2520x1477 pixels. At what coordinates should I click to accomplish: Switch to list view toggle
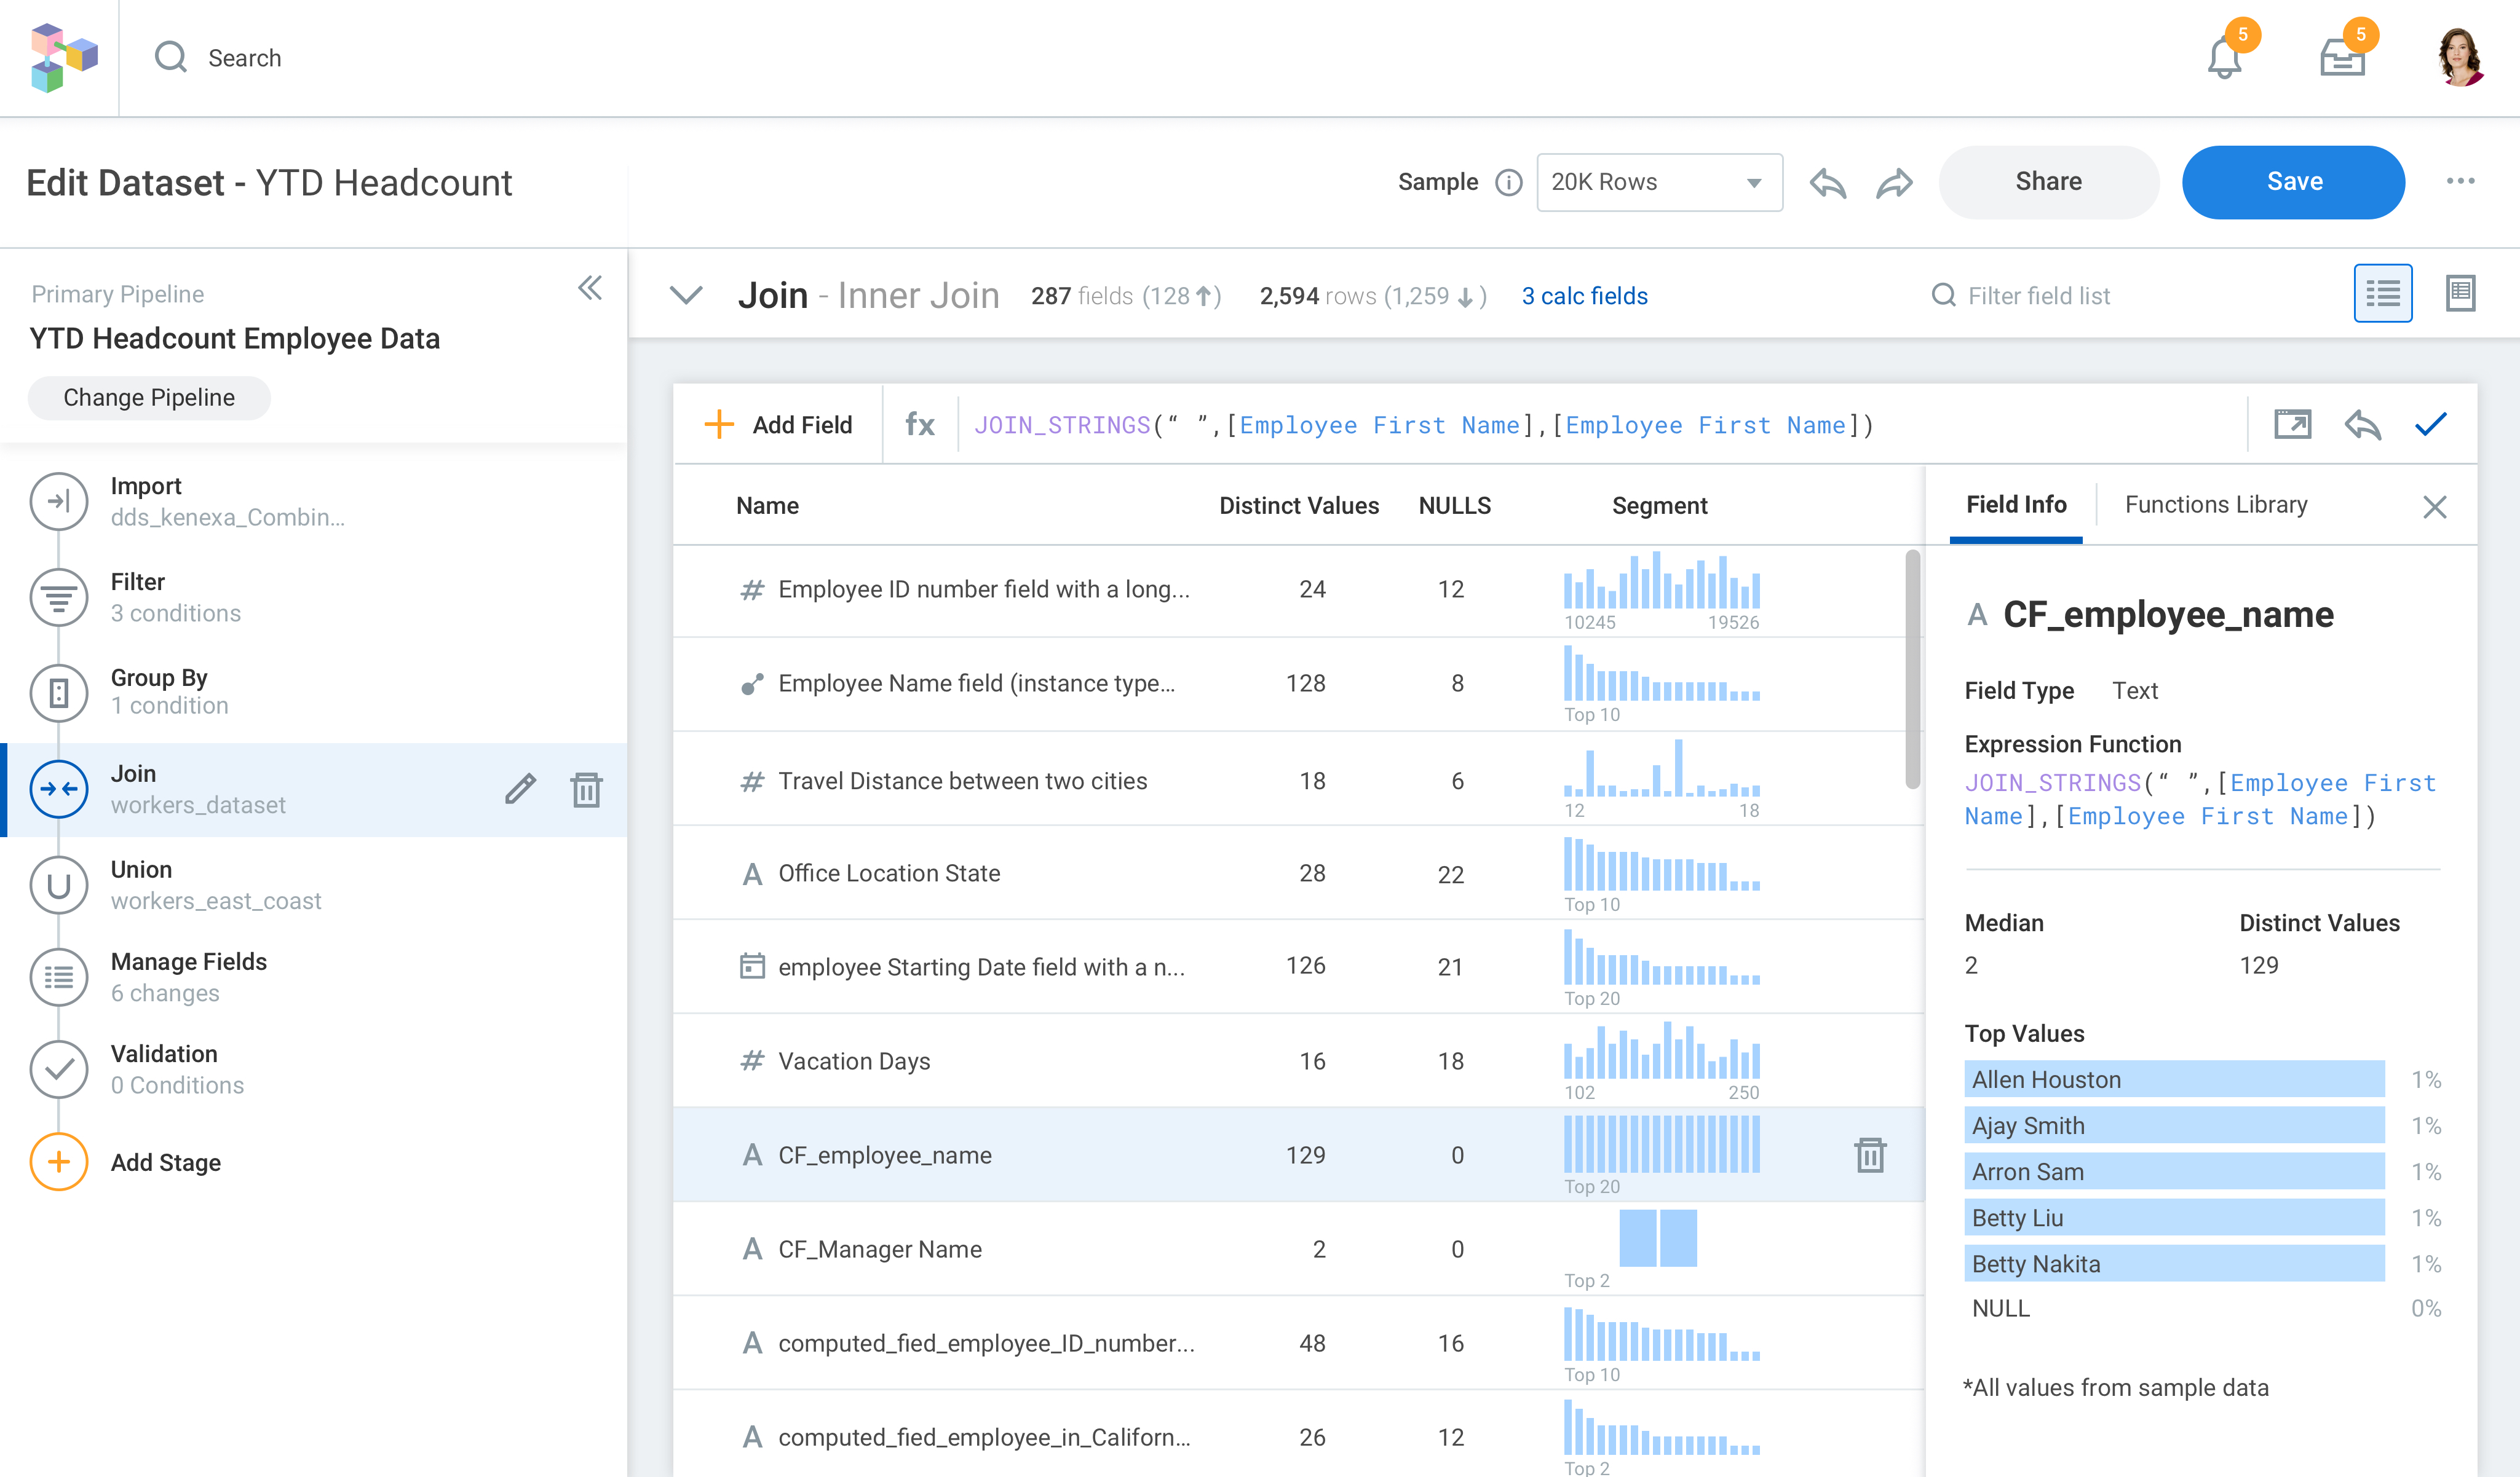point(2382,294)
